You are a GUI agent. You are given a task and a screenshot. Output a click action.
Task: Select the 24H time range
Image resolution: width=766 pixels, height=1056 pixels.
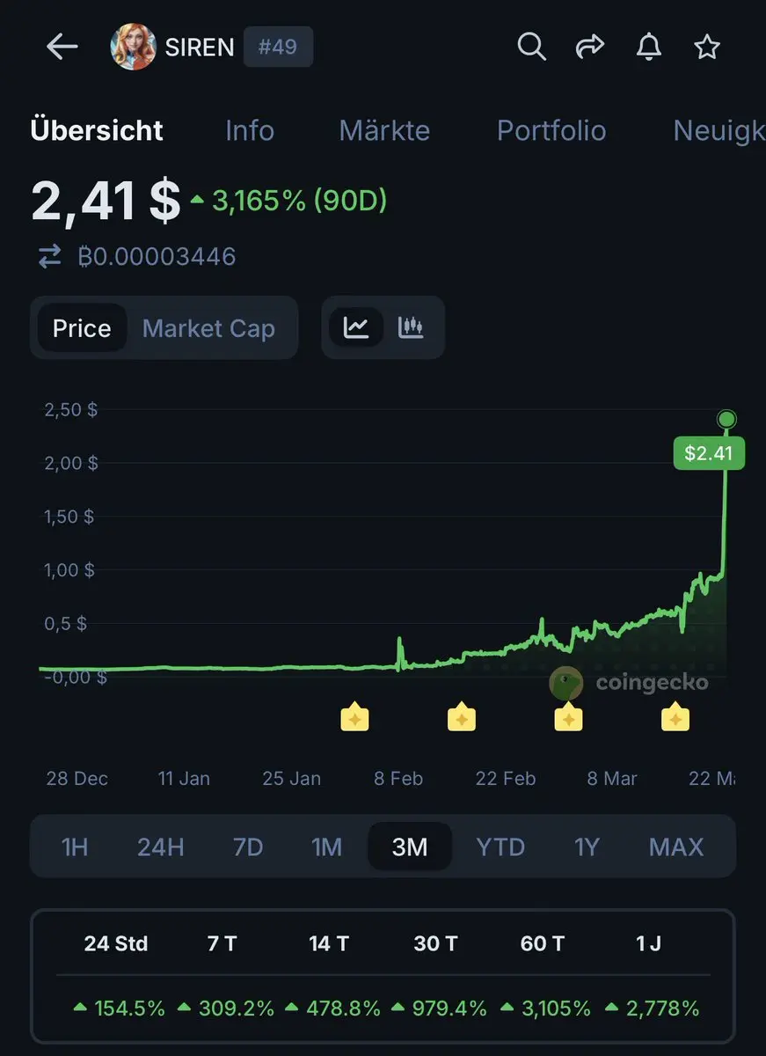point(160,847)
